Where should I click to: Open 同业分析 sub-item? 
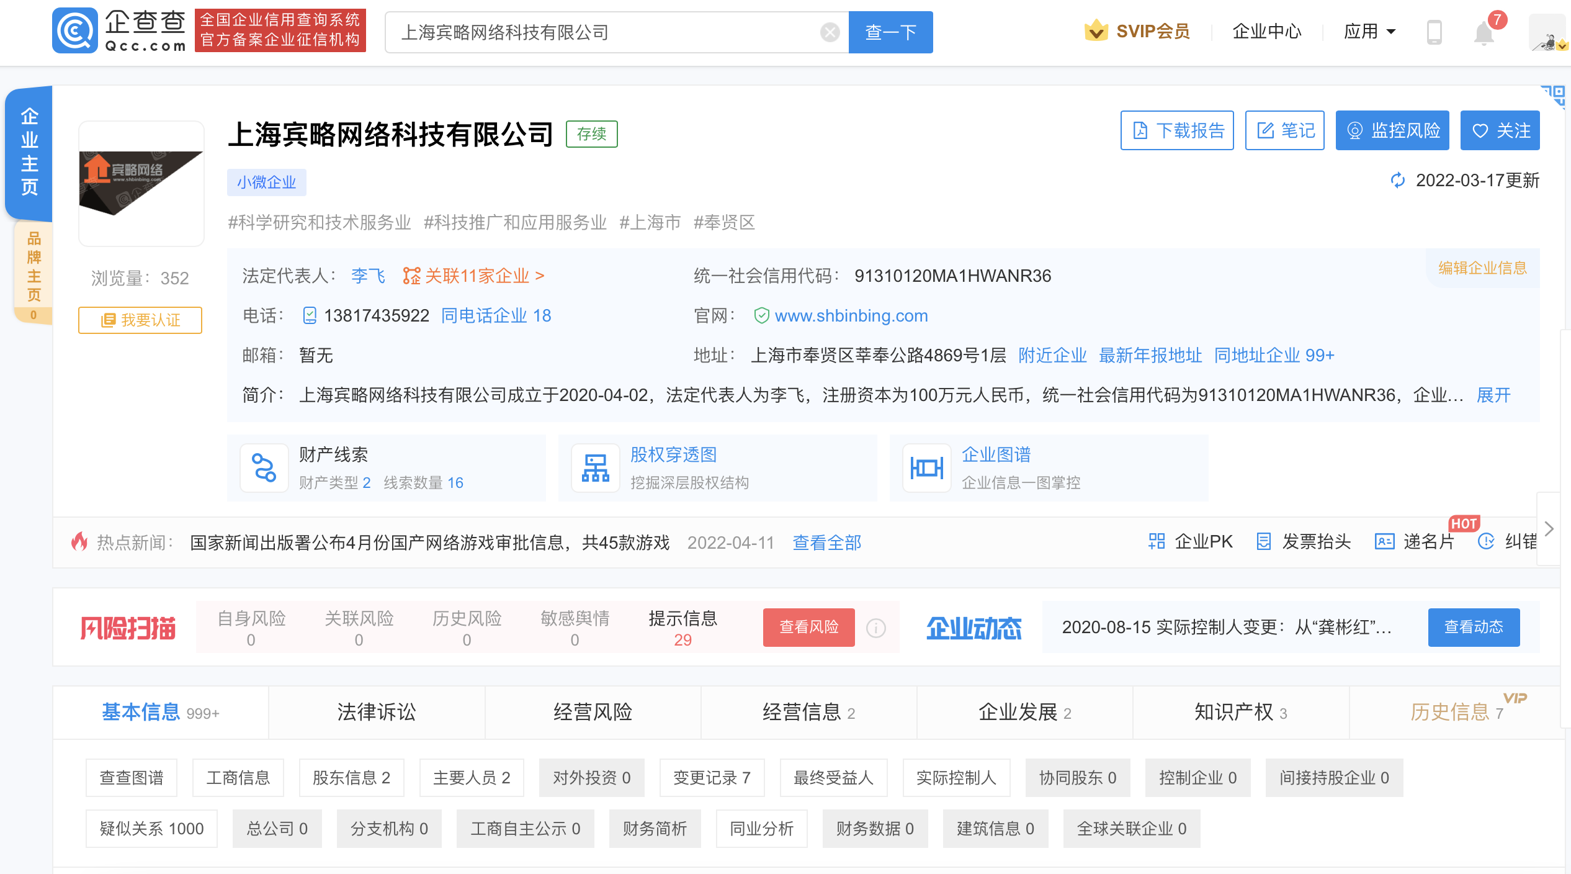[762, 829]
